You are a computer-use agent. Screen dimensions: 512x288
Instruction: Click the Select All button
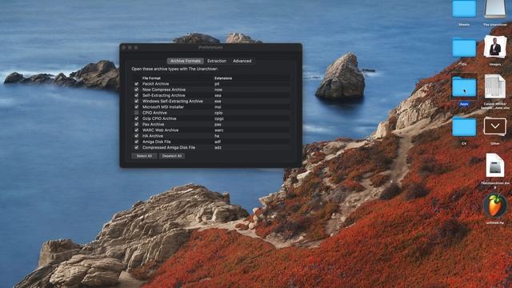coord(144,156)
